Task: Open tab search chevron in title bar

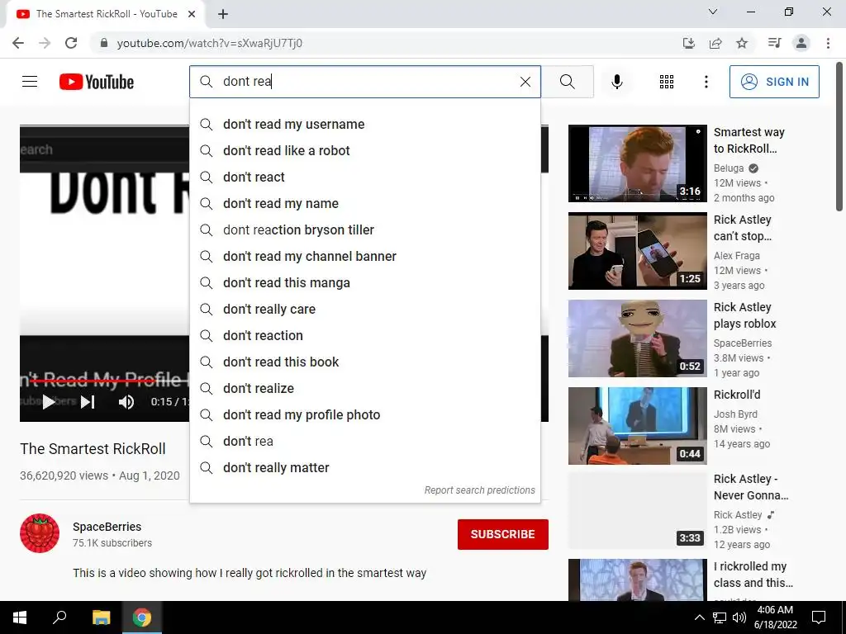Action: (x=713, y=12)
